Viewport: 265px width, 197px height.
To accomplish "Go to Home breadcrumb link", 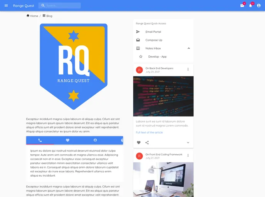I will click(32, 16).
